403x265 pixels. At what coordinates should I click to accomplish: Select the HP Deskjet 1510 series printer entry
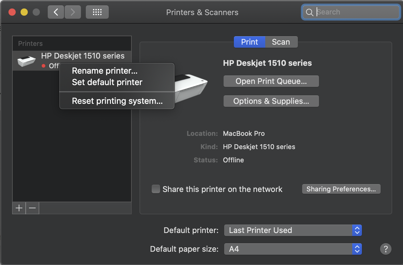point(83,56)
